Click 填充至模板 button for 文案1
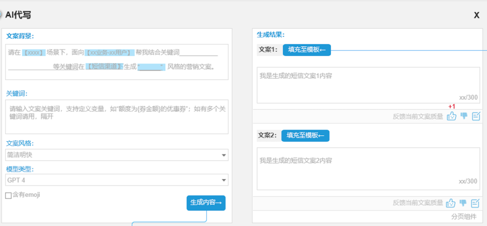The height and width of the screenshot is (226, 487). click(x=307, y=50)
